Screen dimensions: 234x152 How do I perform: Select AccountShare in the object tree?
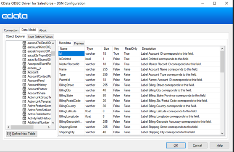(x=37, y=93)
